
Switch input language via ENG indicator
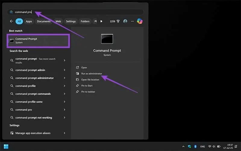202,146
